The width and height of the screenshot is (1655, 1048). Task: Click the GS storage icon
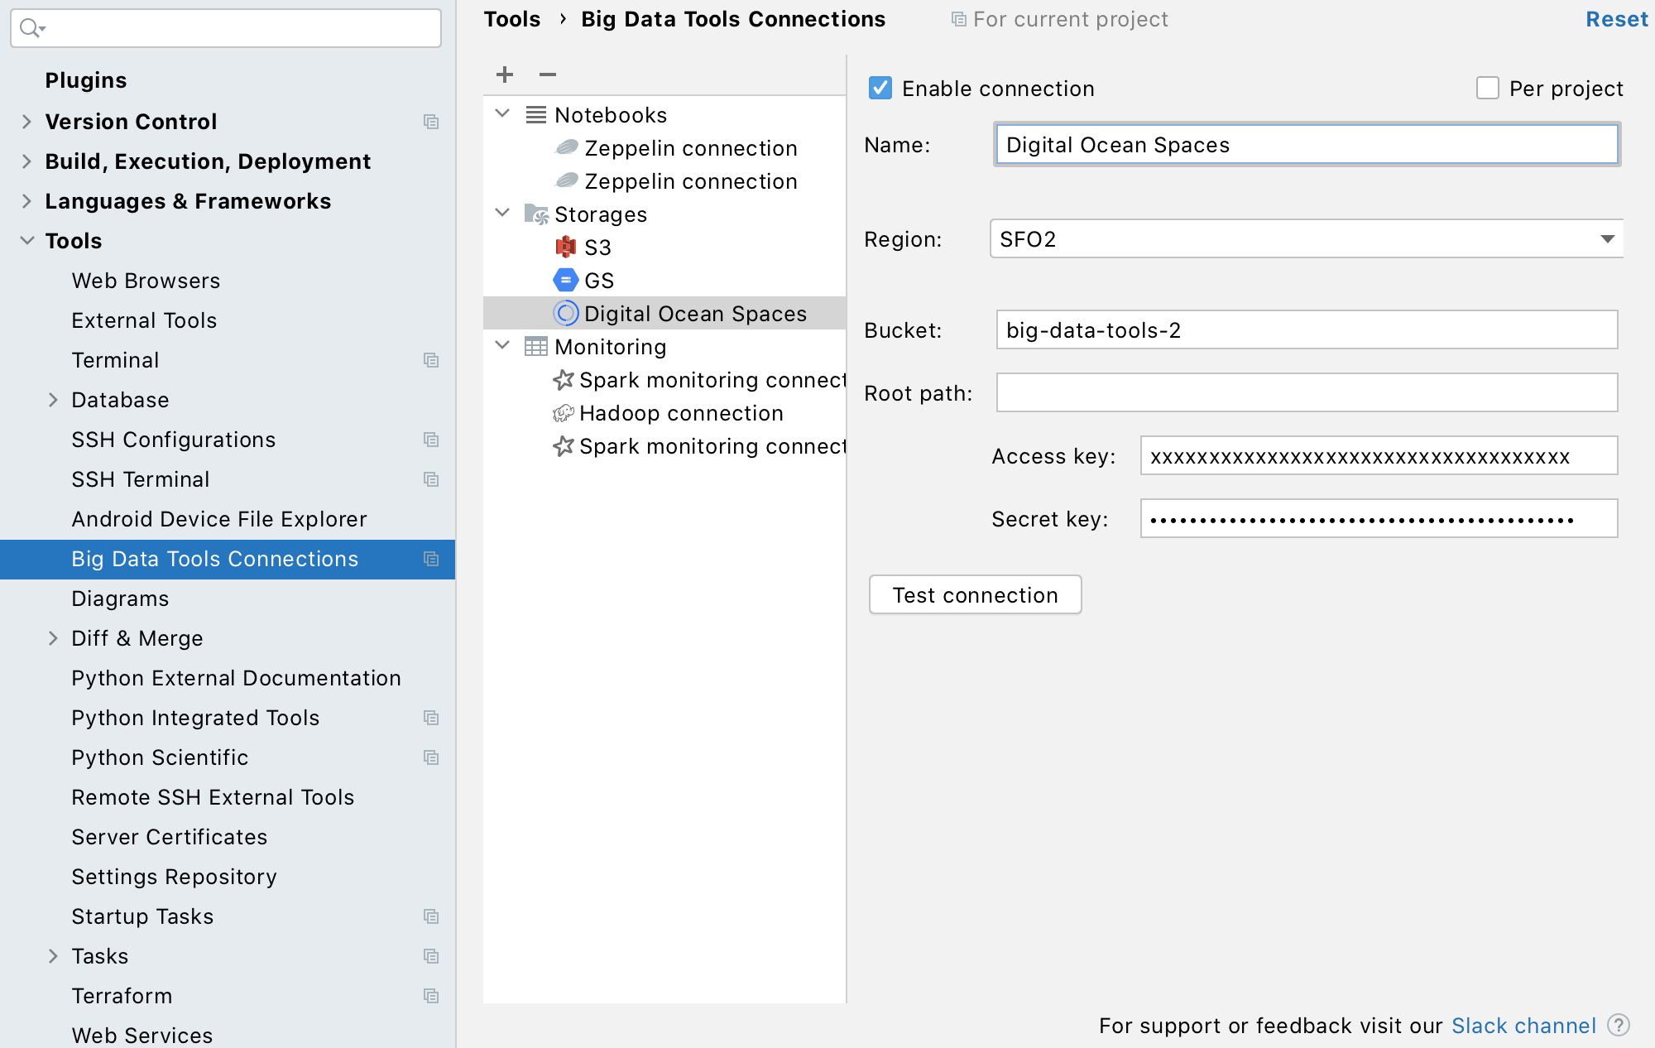(566, 280)
